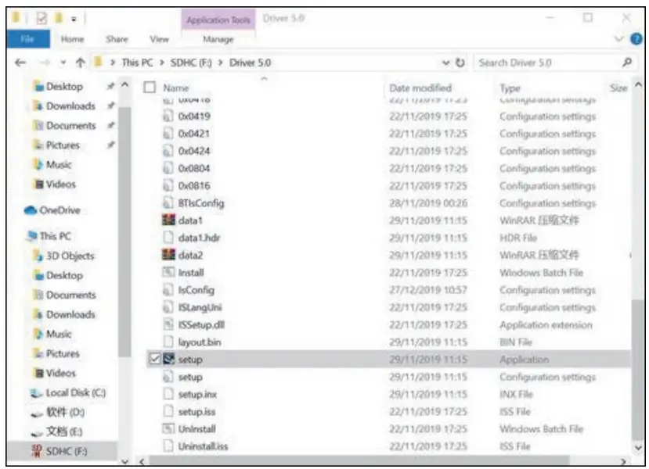Expand the ribbon chevron
This screenshot has width=649, height=469.
(618, 39)
